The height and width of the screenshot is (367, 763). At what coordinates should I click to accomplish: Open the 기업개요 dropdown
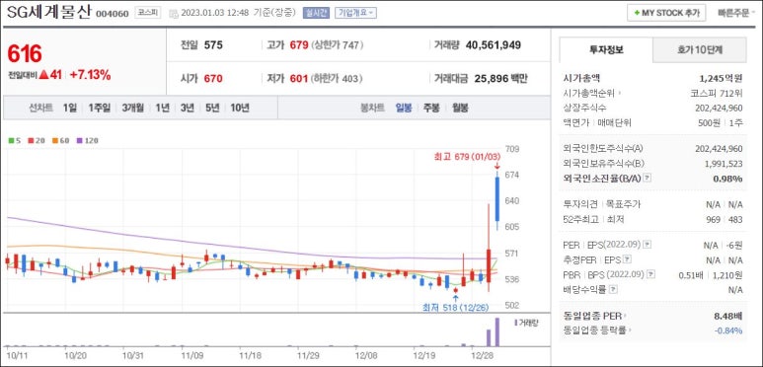click(355, 13)
